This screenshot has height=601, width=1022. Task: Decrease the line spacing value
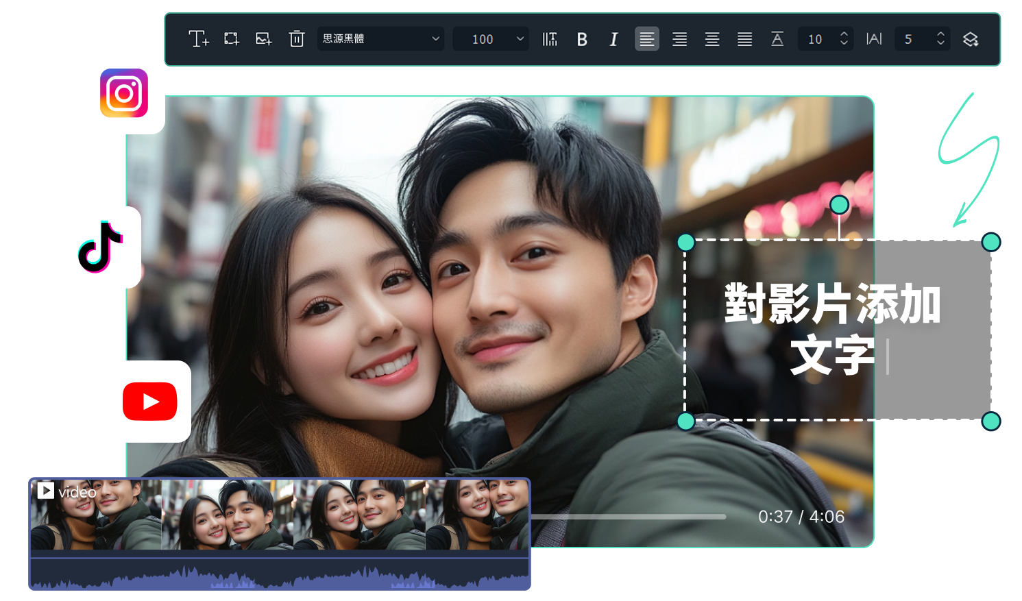(844, 44)
